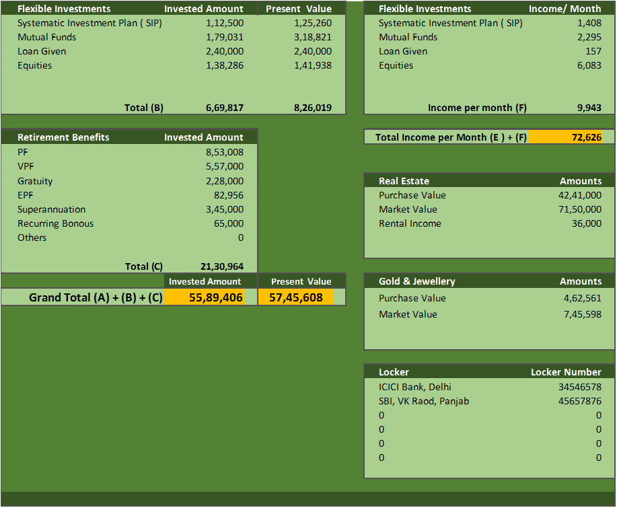617x508 pixels.
Task: Select Mutual Funds invested amount 1,79,031
Action: point(225,38)
